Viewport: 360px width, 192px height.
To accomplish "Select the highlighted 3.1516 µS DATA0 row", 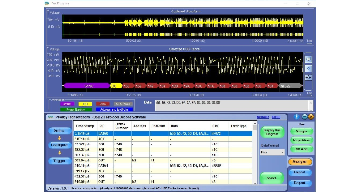I will (163, 133).
